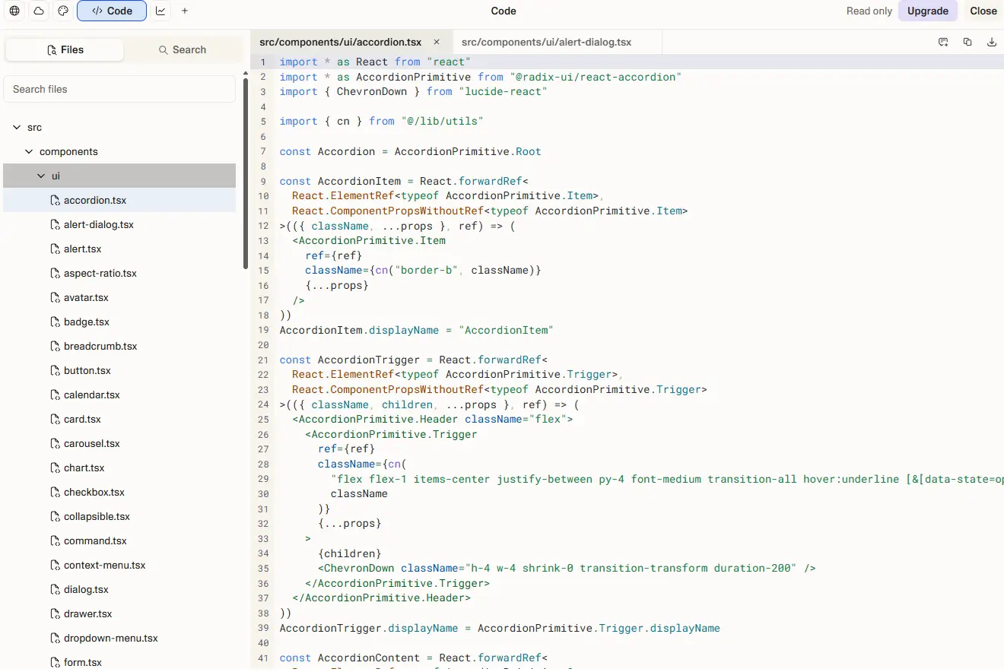Copy file contents with copy icon

click(967, 42)
